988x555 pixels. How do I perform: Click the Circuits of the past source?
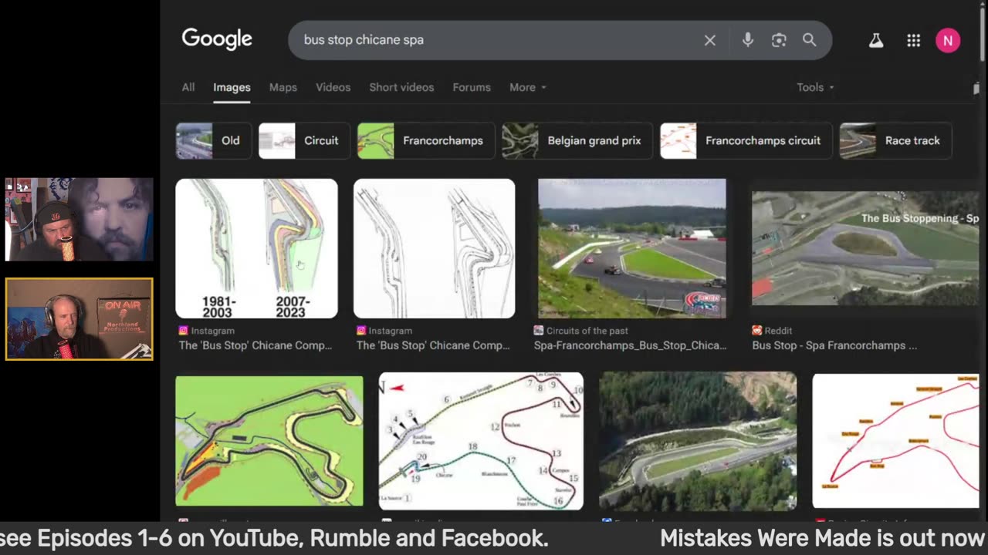tap(587, 331)
